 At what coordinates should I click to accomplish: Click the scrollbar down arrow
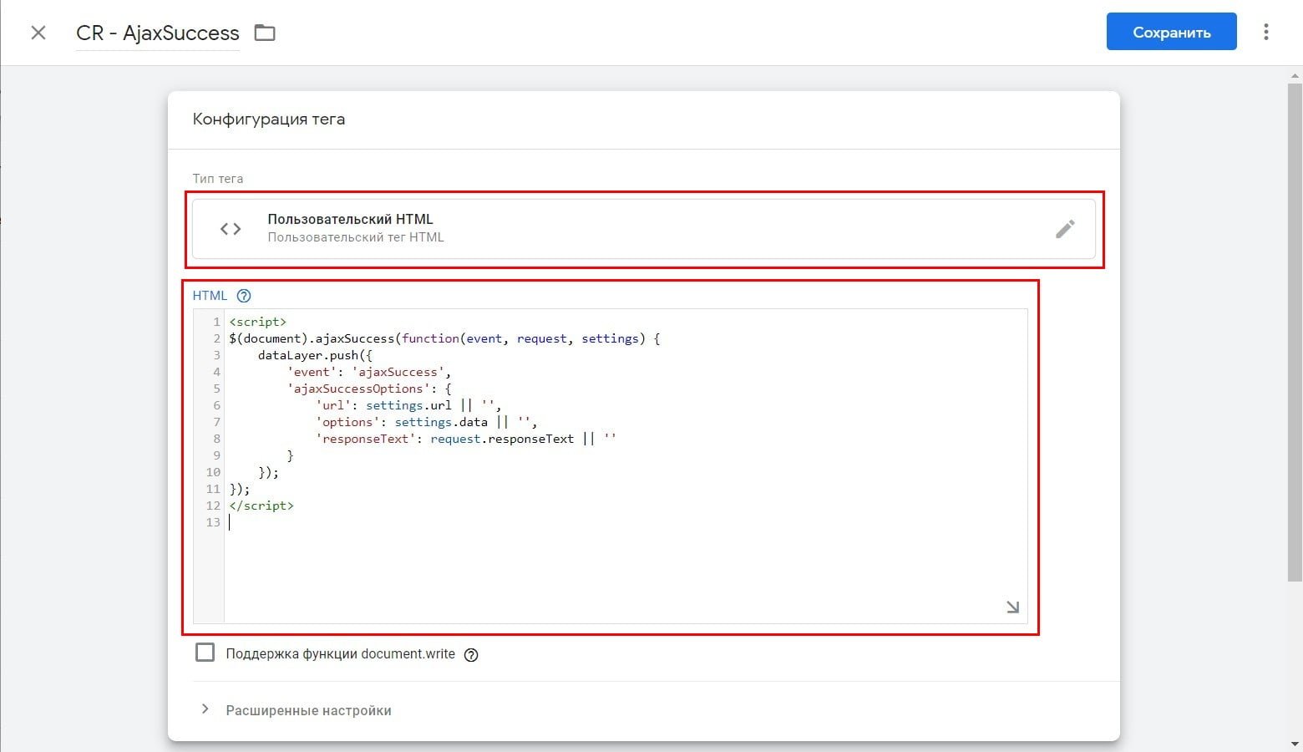(x=1295, y=743)
